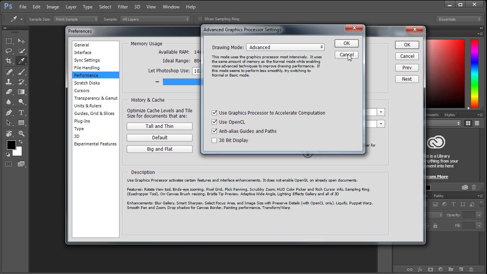Select the Move tool
This screenshot has width=487, height=274.
click(x=21, y=41)
